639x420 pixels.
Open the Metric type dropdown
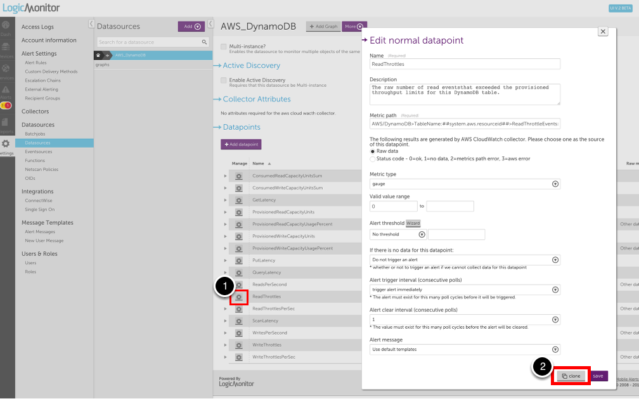[465, 184]
